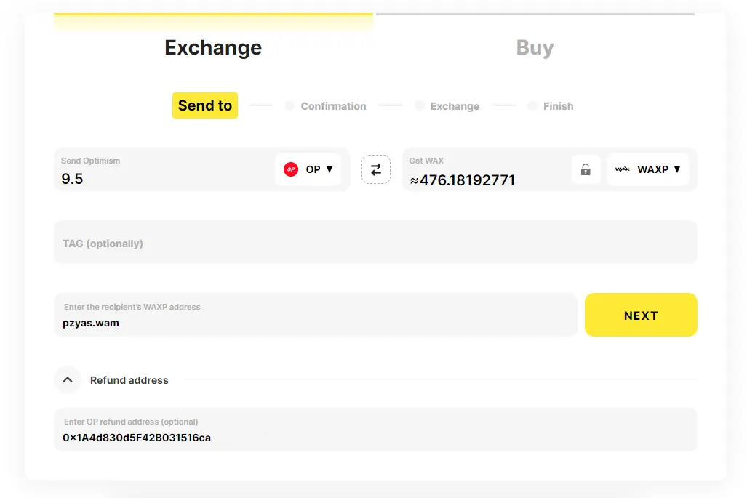
Task: Switch to the Buy tab
Action: (535, 47)
